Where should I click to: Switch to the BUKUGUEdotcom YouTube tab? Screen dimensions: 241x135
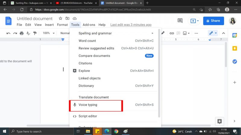(77, 3)
